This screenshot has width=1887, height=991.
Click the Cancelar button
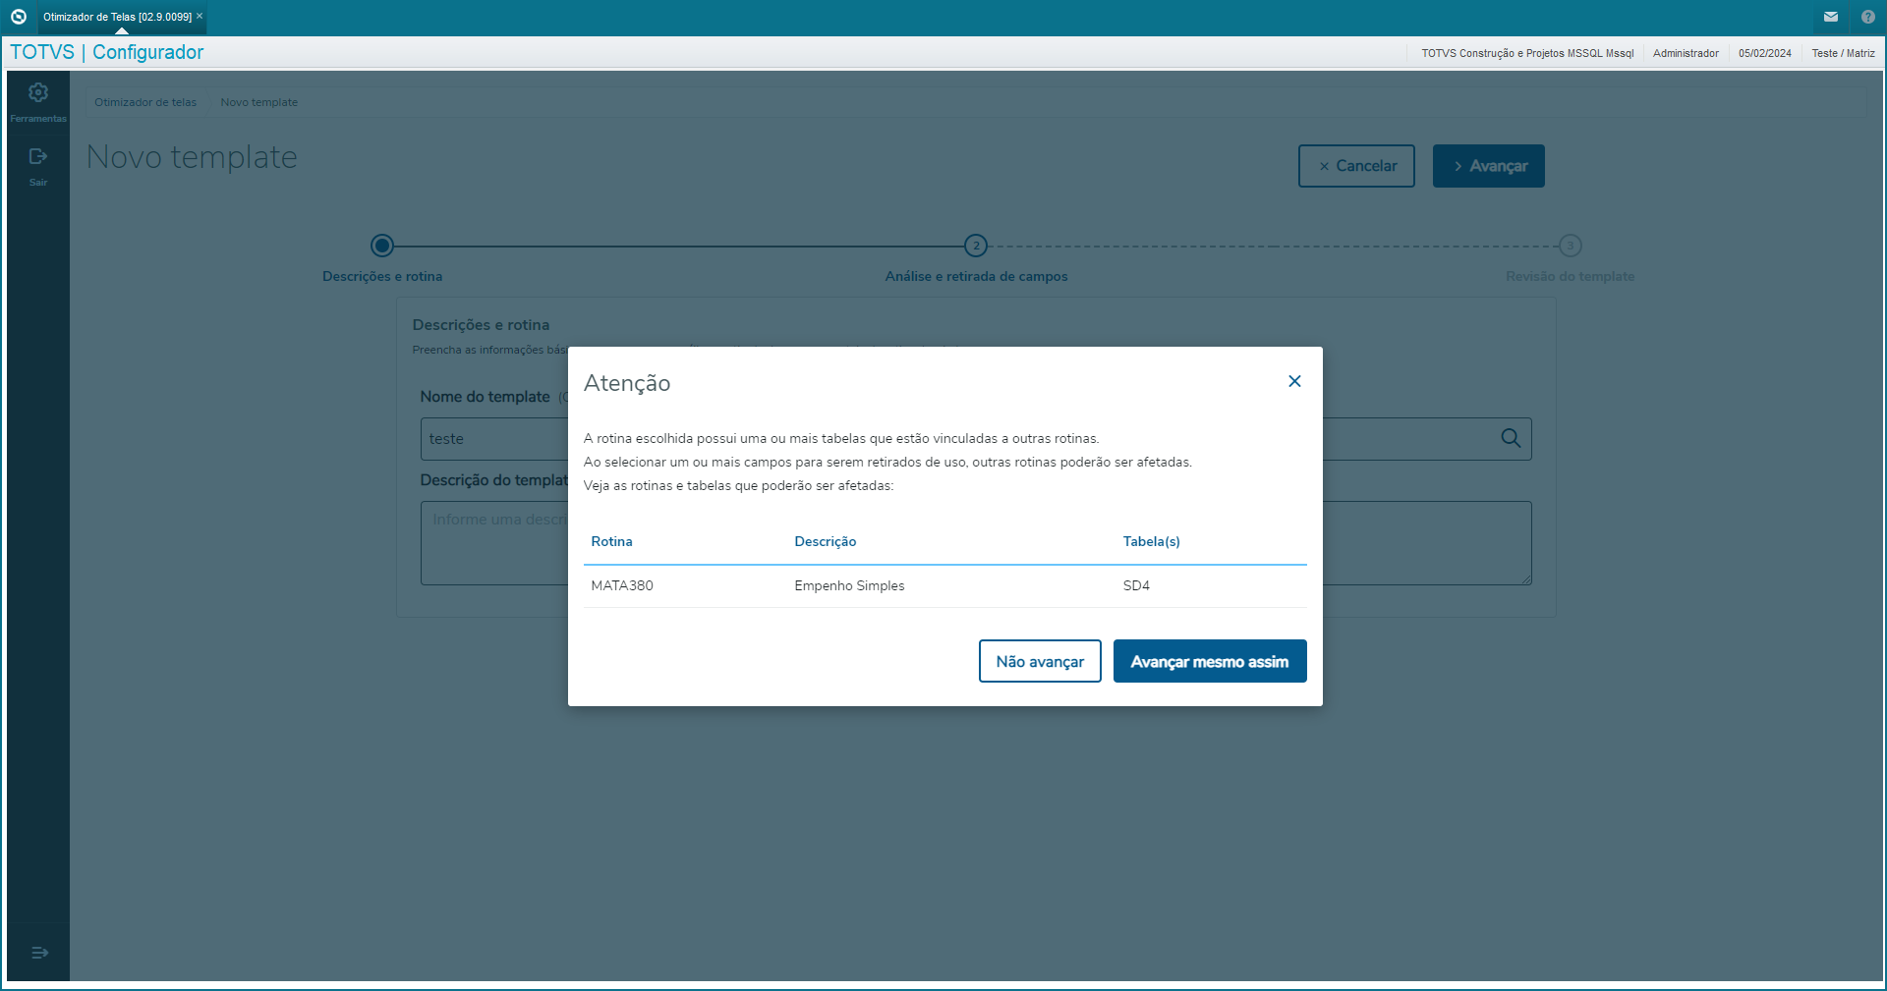point(1356,166)
